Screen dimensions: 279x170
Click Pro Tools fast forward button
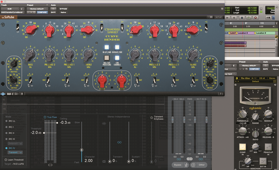point(227,18)
